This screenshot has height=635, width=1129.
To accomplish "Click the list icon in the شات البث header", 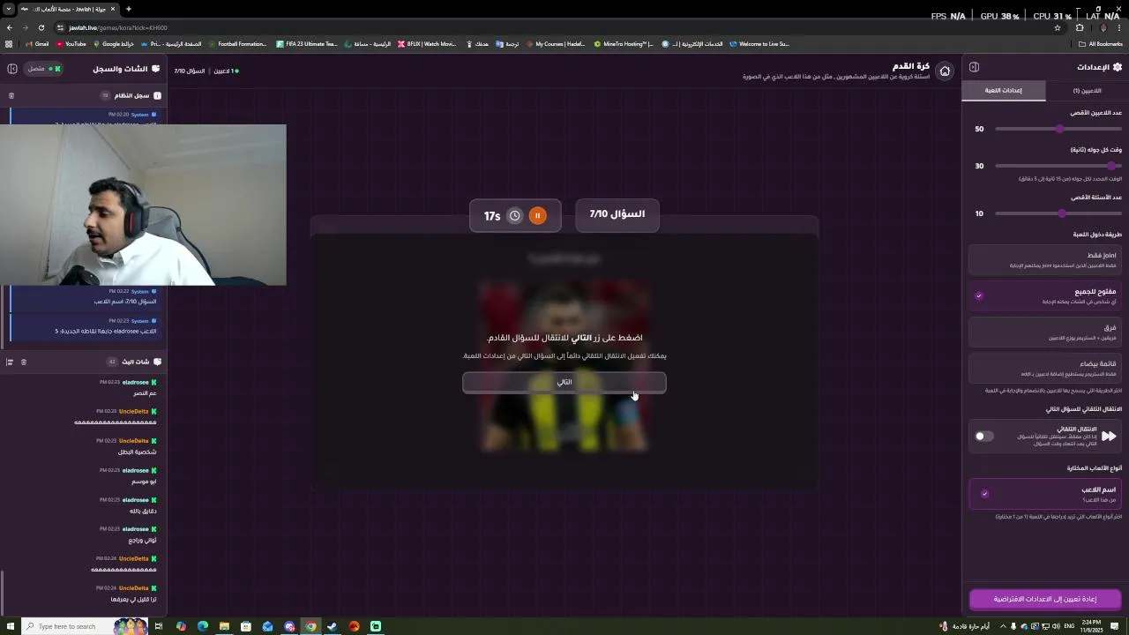I will point(10,362).
